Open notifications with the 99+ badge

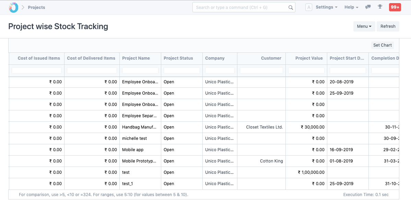pos(395,7)
